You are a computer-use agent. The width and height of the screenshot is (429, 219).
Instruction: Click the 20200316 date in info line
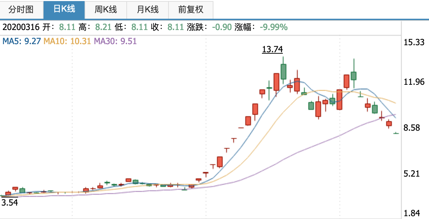(21, 27)
